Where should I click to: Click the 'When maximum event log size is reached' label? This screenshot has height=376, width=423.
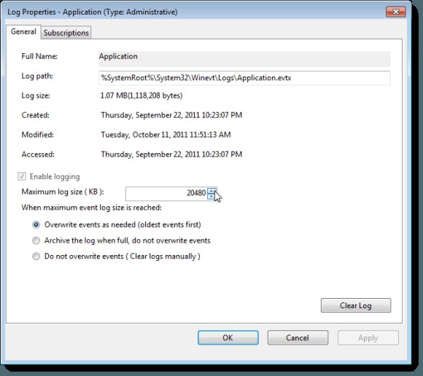[x=91, y=208]
